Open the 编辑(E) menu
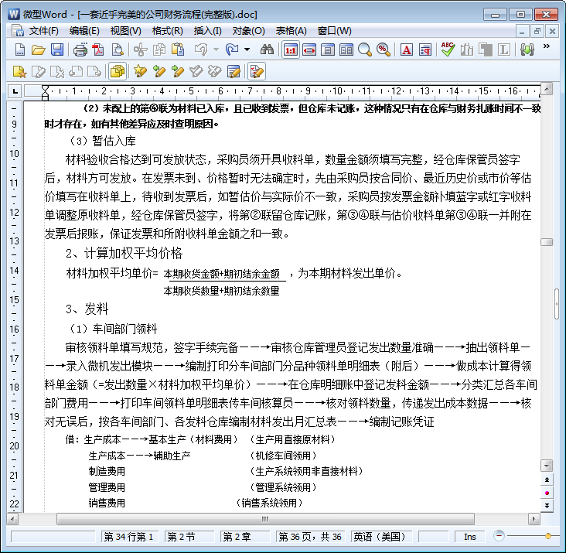 click(84, 31)
